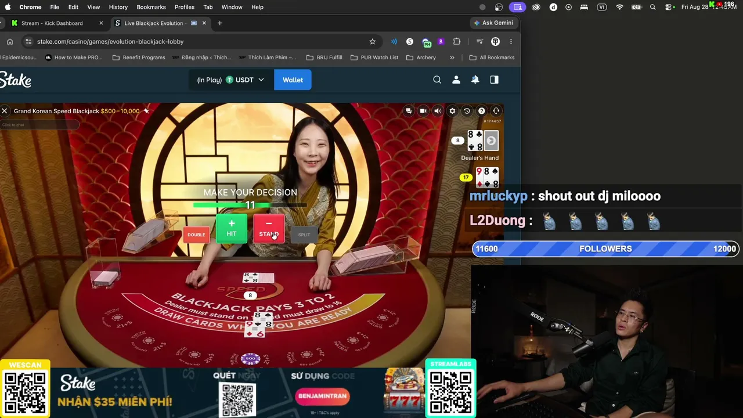Open the Chrome profile avatar
This screenshot has width=743, height=418.
[x=495, y=42]
